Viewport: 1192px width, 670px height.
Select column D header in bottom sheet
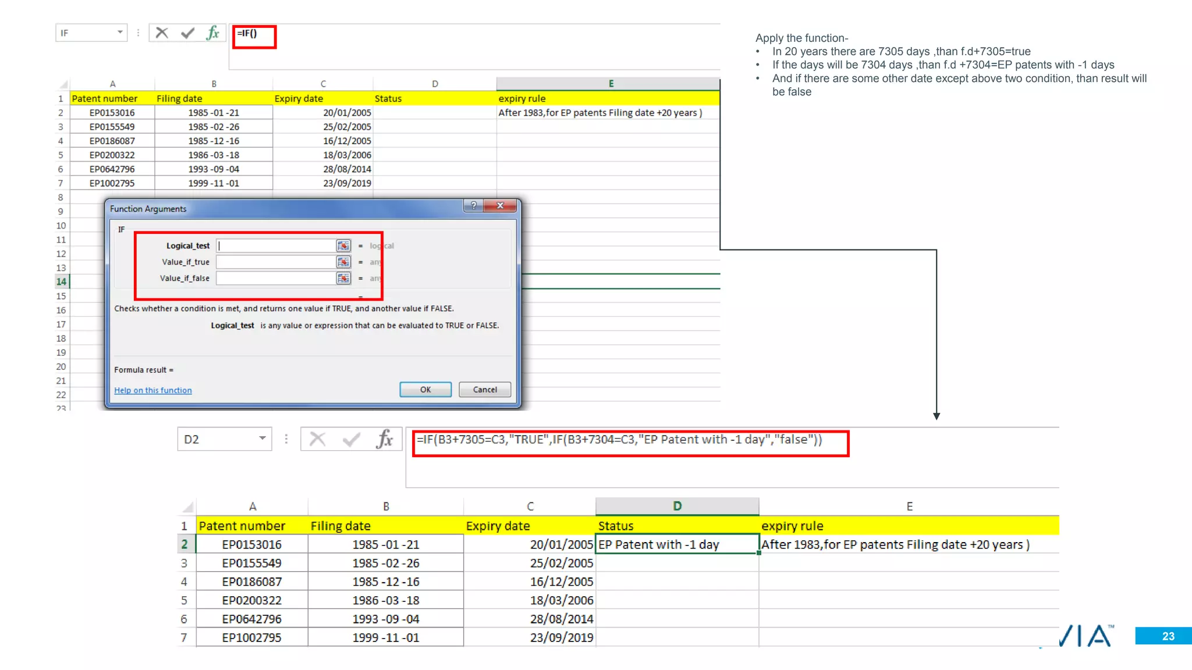[677, 506]
